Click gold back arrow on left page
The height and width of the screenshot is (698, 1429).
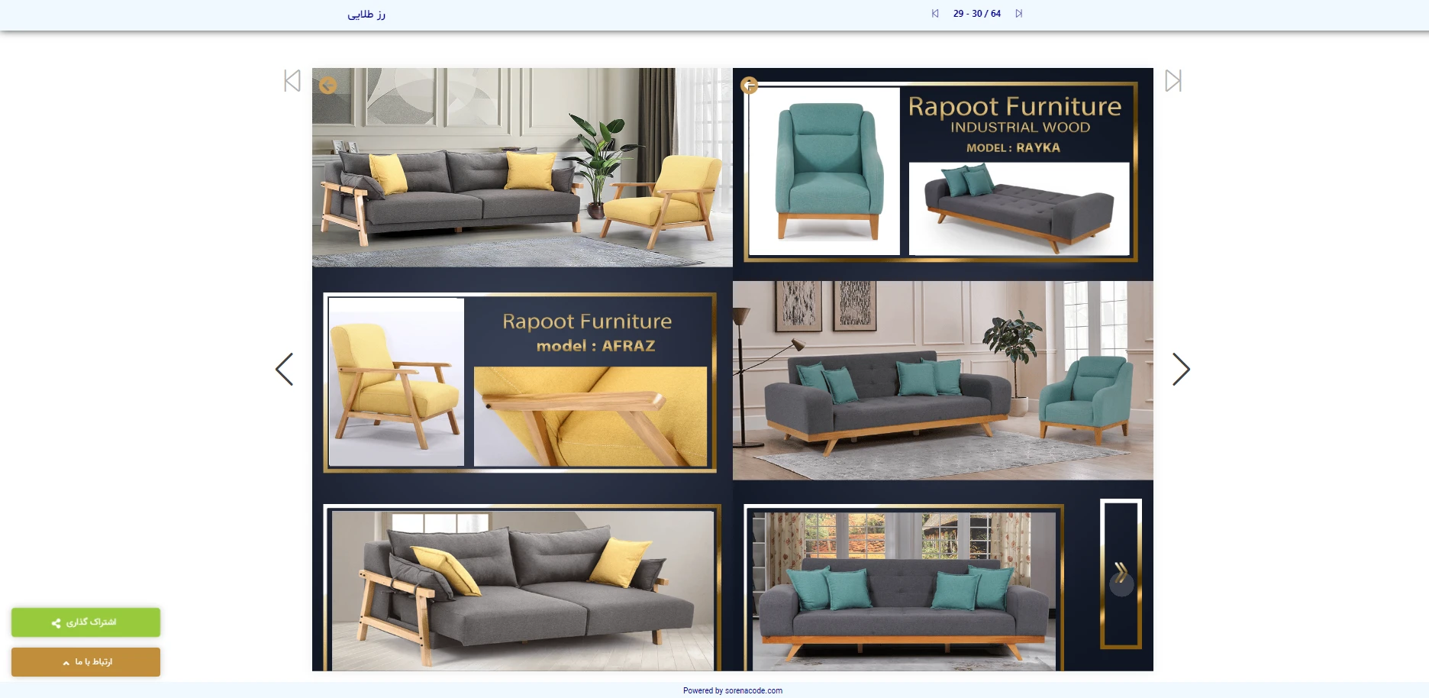pos(327,85)
